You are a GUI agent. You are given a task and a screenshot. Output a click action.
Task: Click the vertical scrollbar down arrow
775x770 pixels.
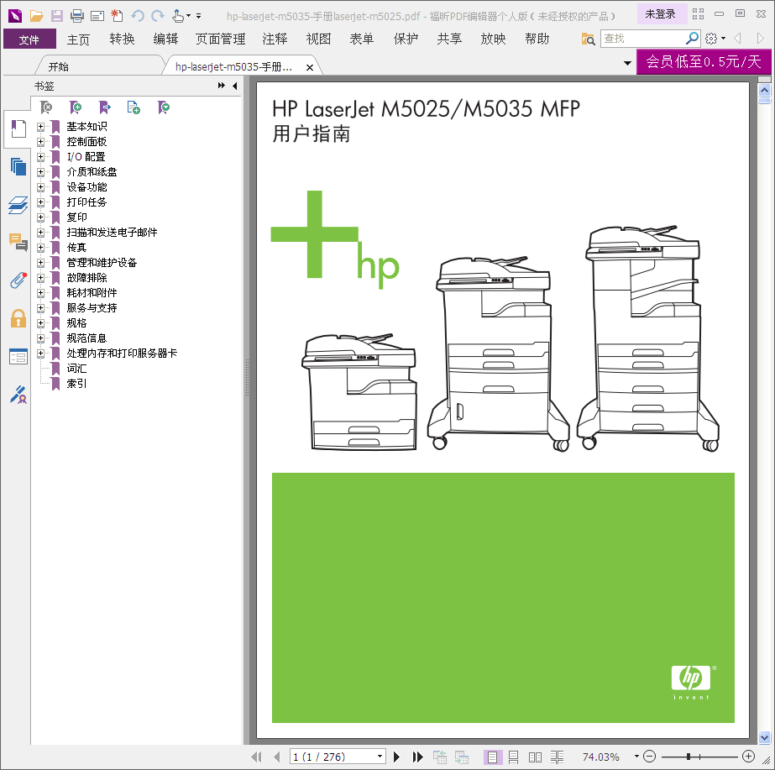pos(765,738)
